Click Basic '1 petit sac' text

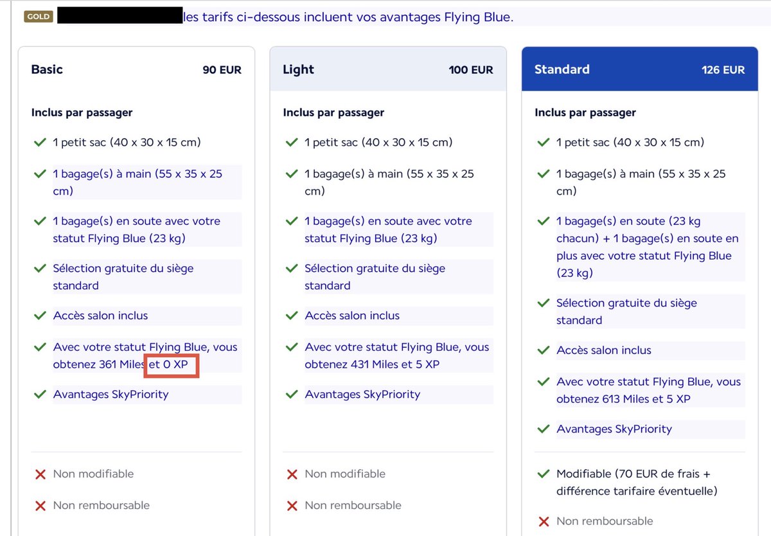coord(127,142)
